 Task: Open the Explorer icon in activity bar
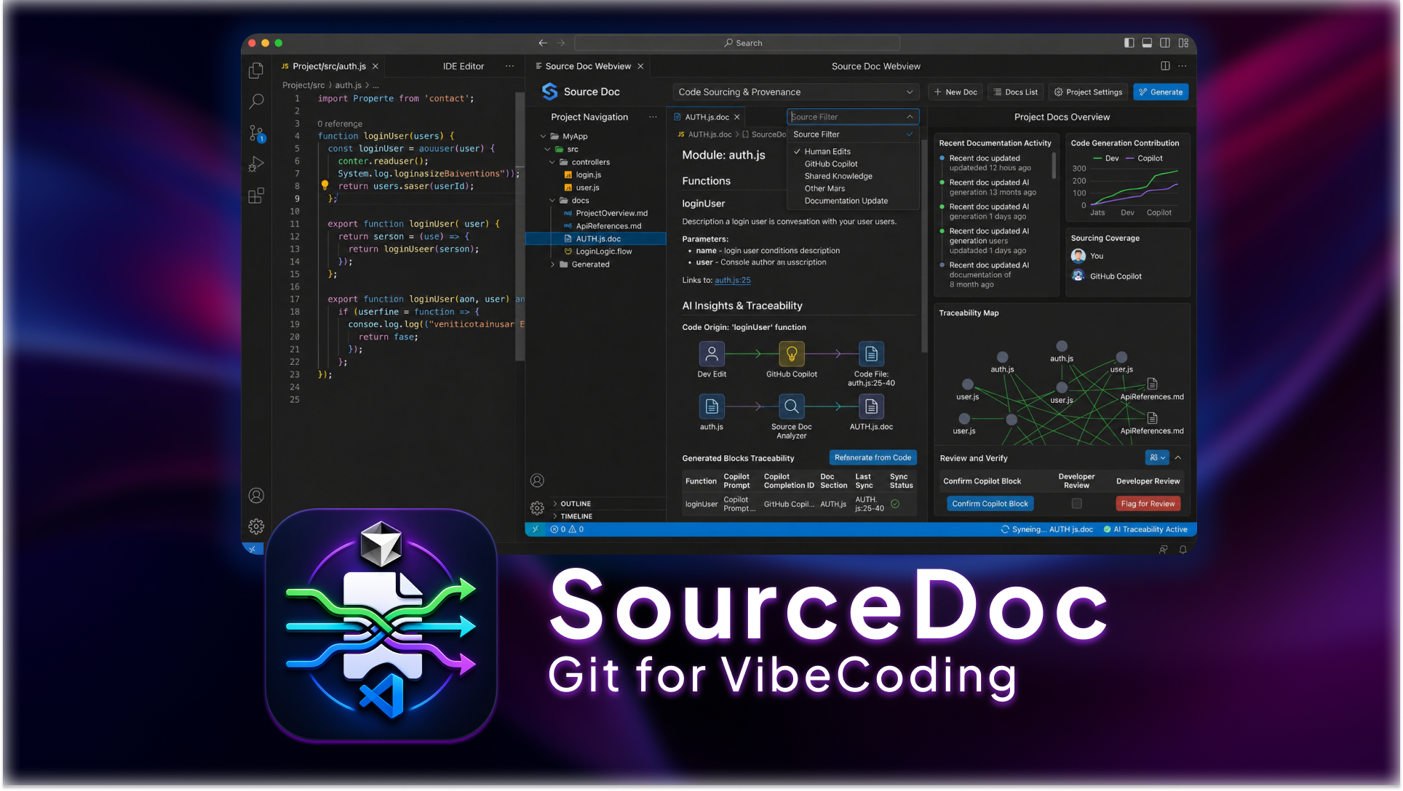point(256,71)
